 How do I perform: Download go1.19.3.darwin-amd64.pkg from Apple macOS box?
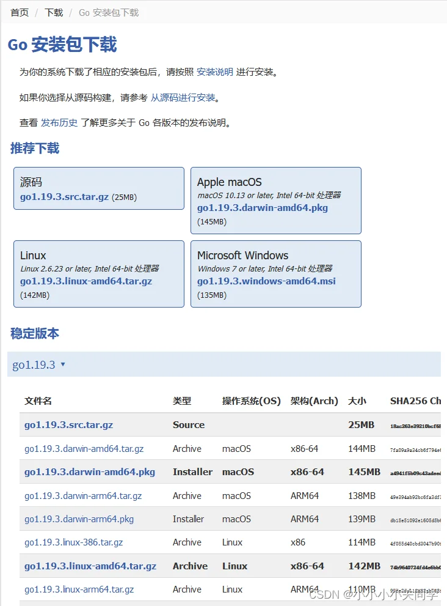263,207
